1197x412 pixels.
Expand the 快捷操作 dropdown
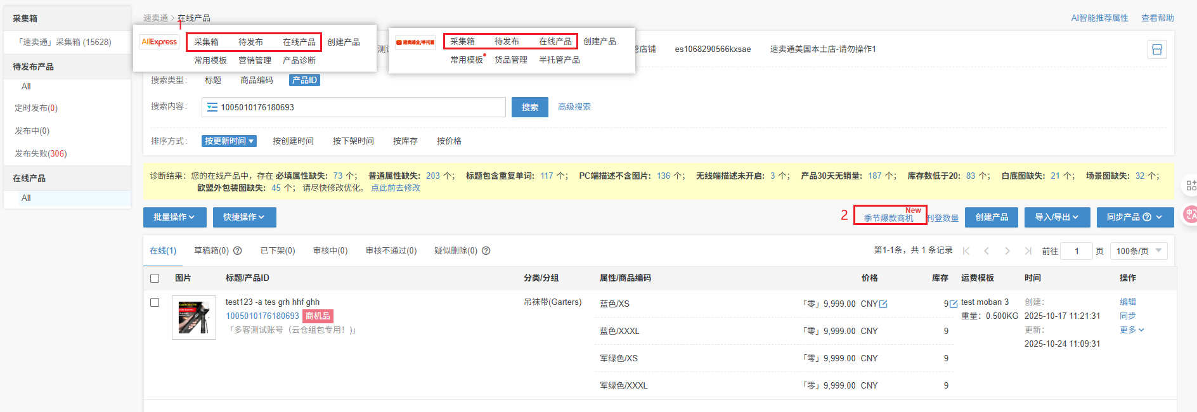(245, 217)
